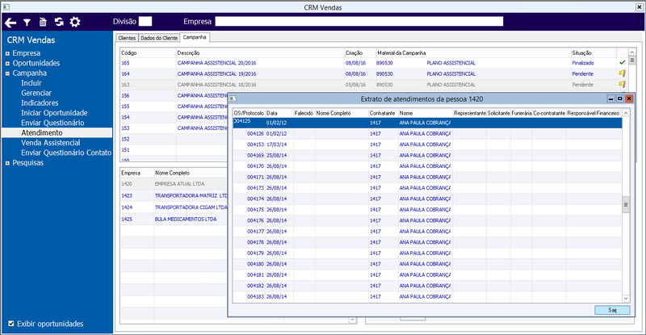The width and height of the screenshot is (646, 335).
Task: Select Iniciar Oportunidade menu entry
Action: click(54, 112)
